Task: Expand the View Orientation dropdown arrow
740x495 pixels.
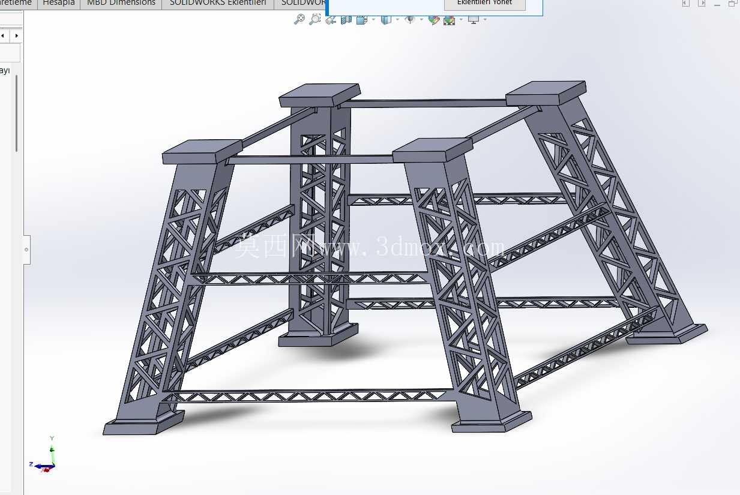Action: pyautogui.click(x=373, y=19)
